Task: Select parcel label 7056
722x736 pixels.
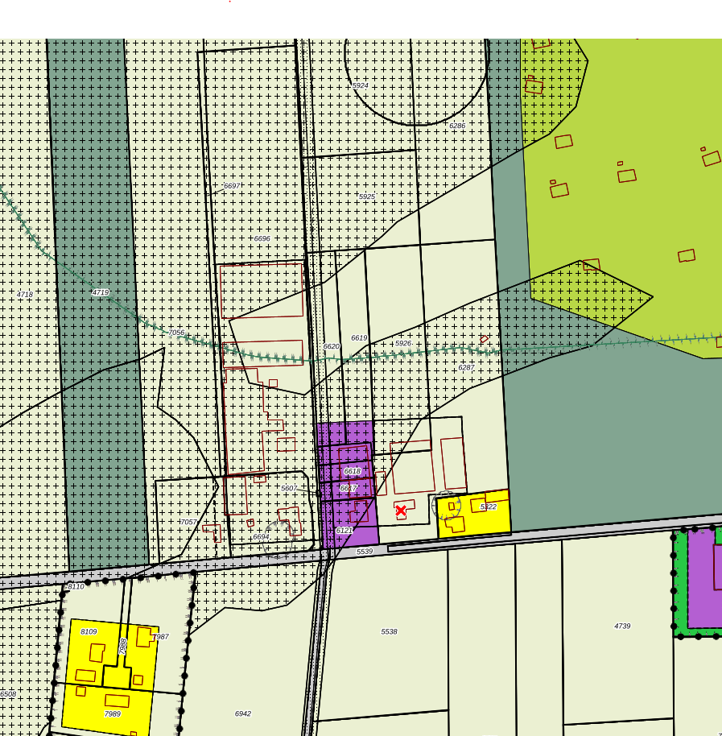Action: (x=176, y=333)
